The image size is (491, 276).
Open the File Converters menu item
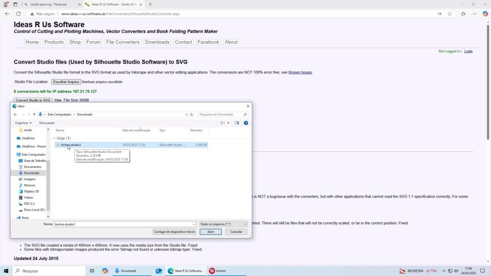[x=122, y=42]
